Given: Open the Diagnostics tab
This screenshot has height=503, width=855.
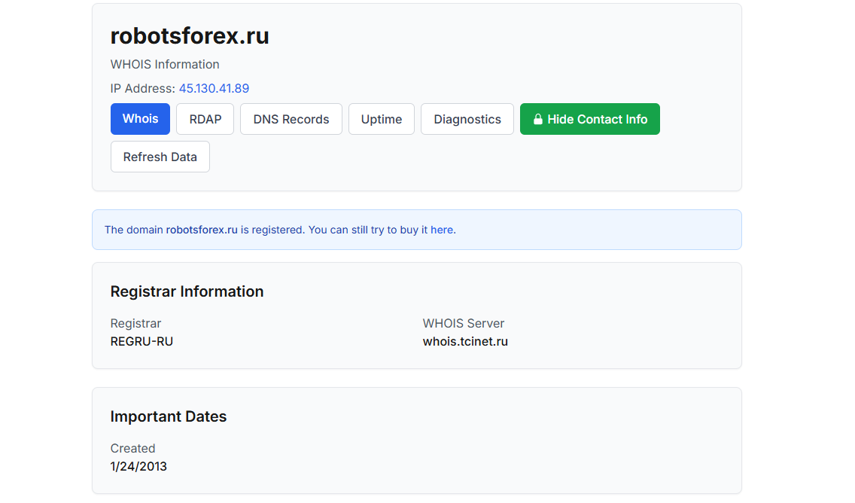Looking at the screenshot, I should pos(467,120).
